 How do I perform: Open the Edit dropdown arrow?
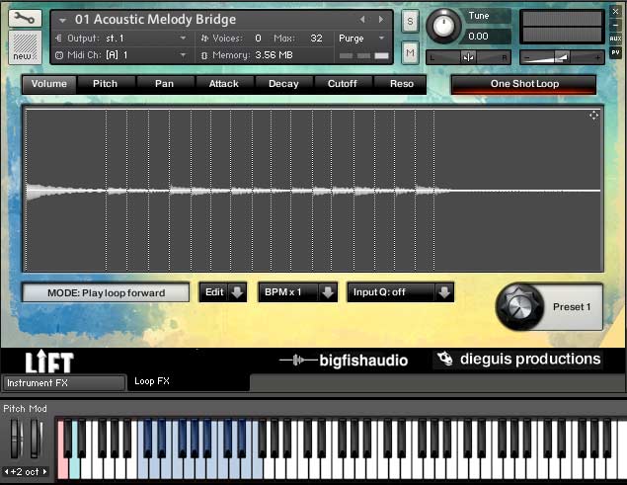pos(238,292)
